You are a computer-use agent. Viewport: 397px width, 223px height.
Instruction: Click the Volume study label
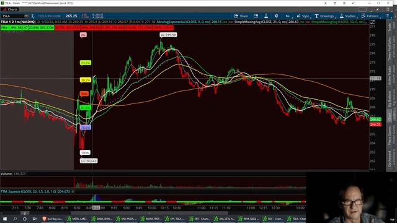[x=6, y=174]
